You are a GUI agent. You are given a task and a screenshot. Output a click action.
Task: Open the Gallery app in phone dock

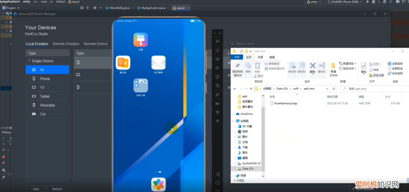pyautogui.click(x=158, y=184)
